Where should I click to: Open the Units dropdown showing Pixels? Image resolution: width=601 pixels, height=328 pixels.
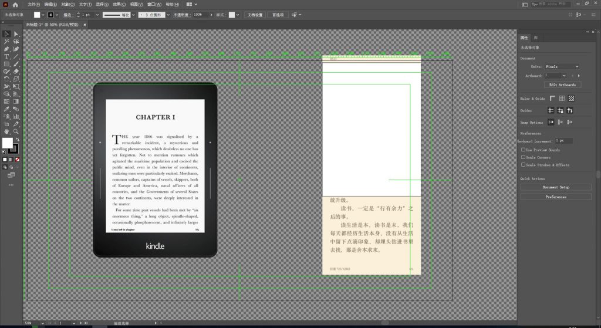[x=562, y=67]
